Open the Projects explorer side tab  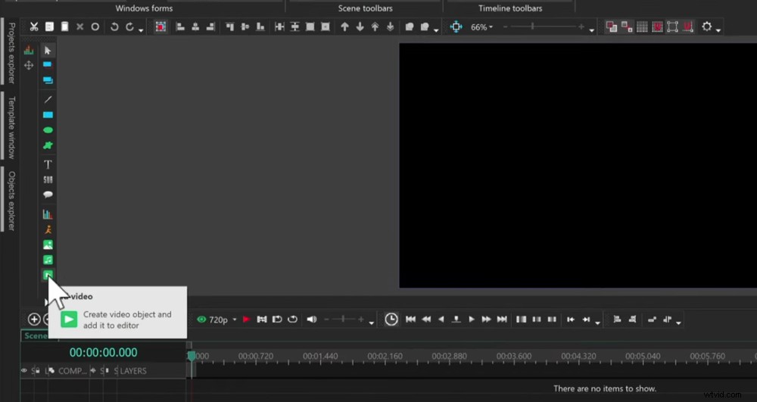click(12, 53)
